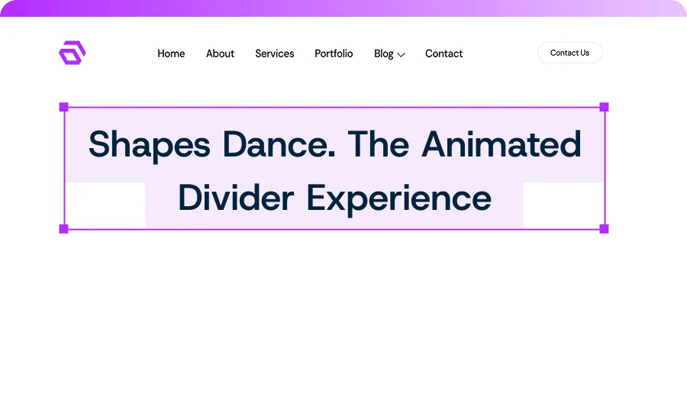Open the Contact nav link
687x400 pixels.
coord(443,53)
